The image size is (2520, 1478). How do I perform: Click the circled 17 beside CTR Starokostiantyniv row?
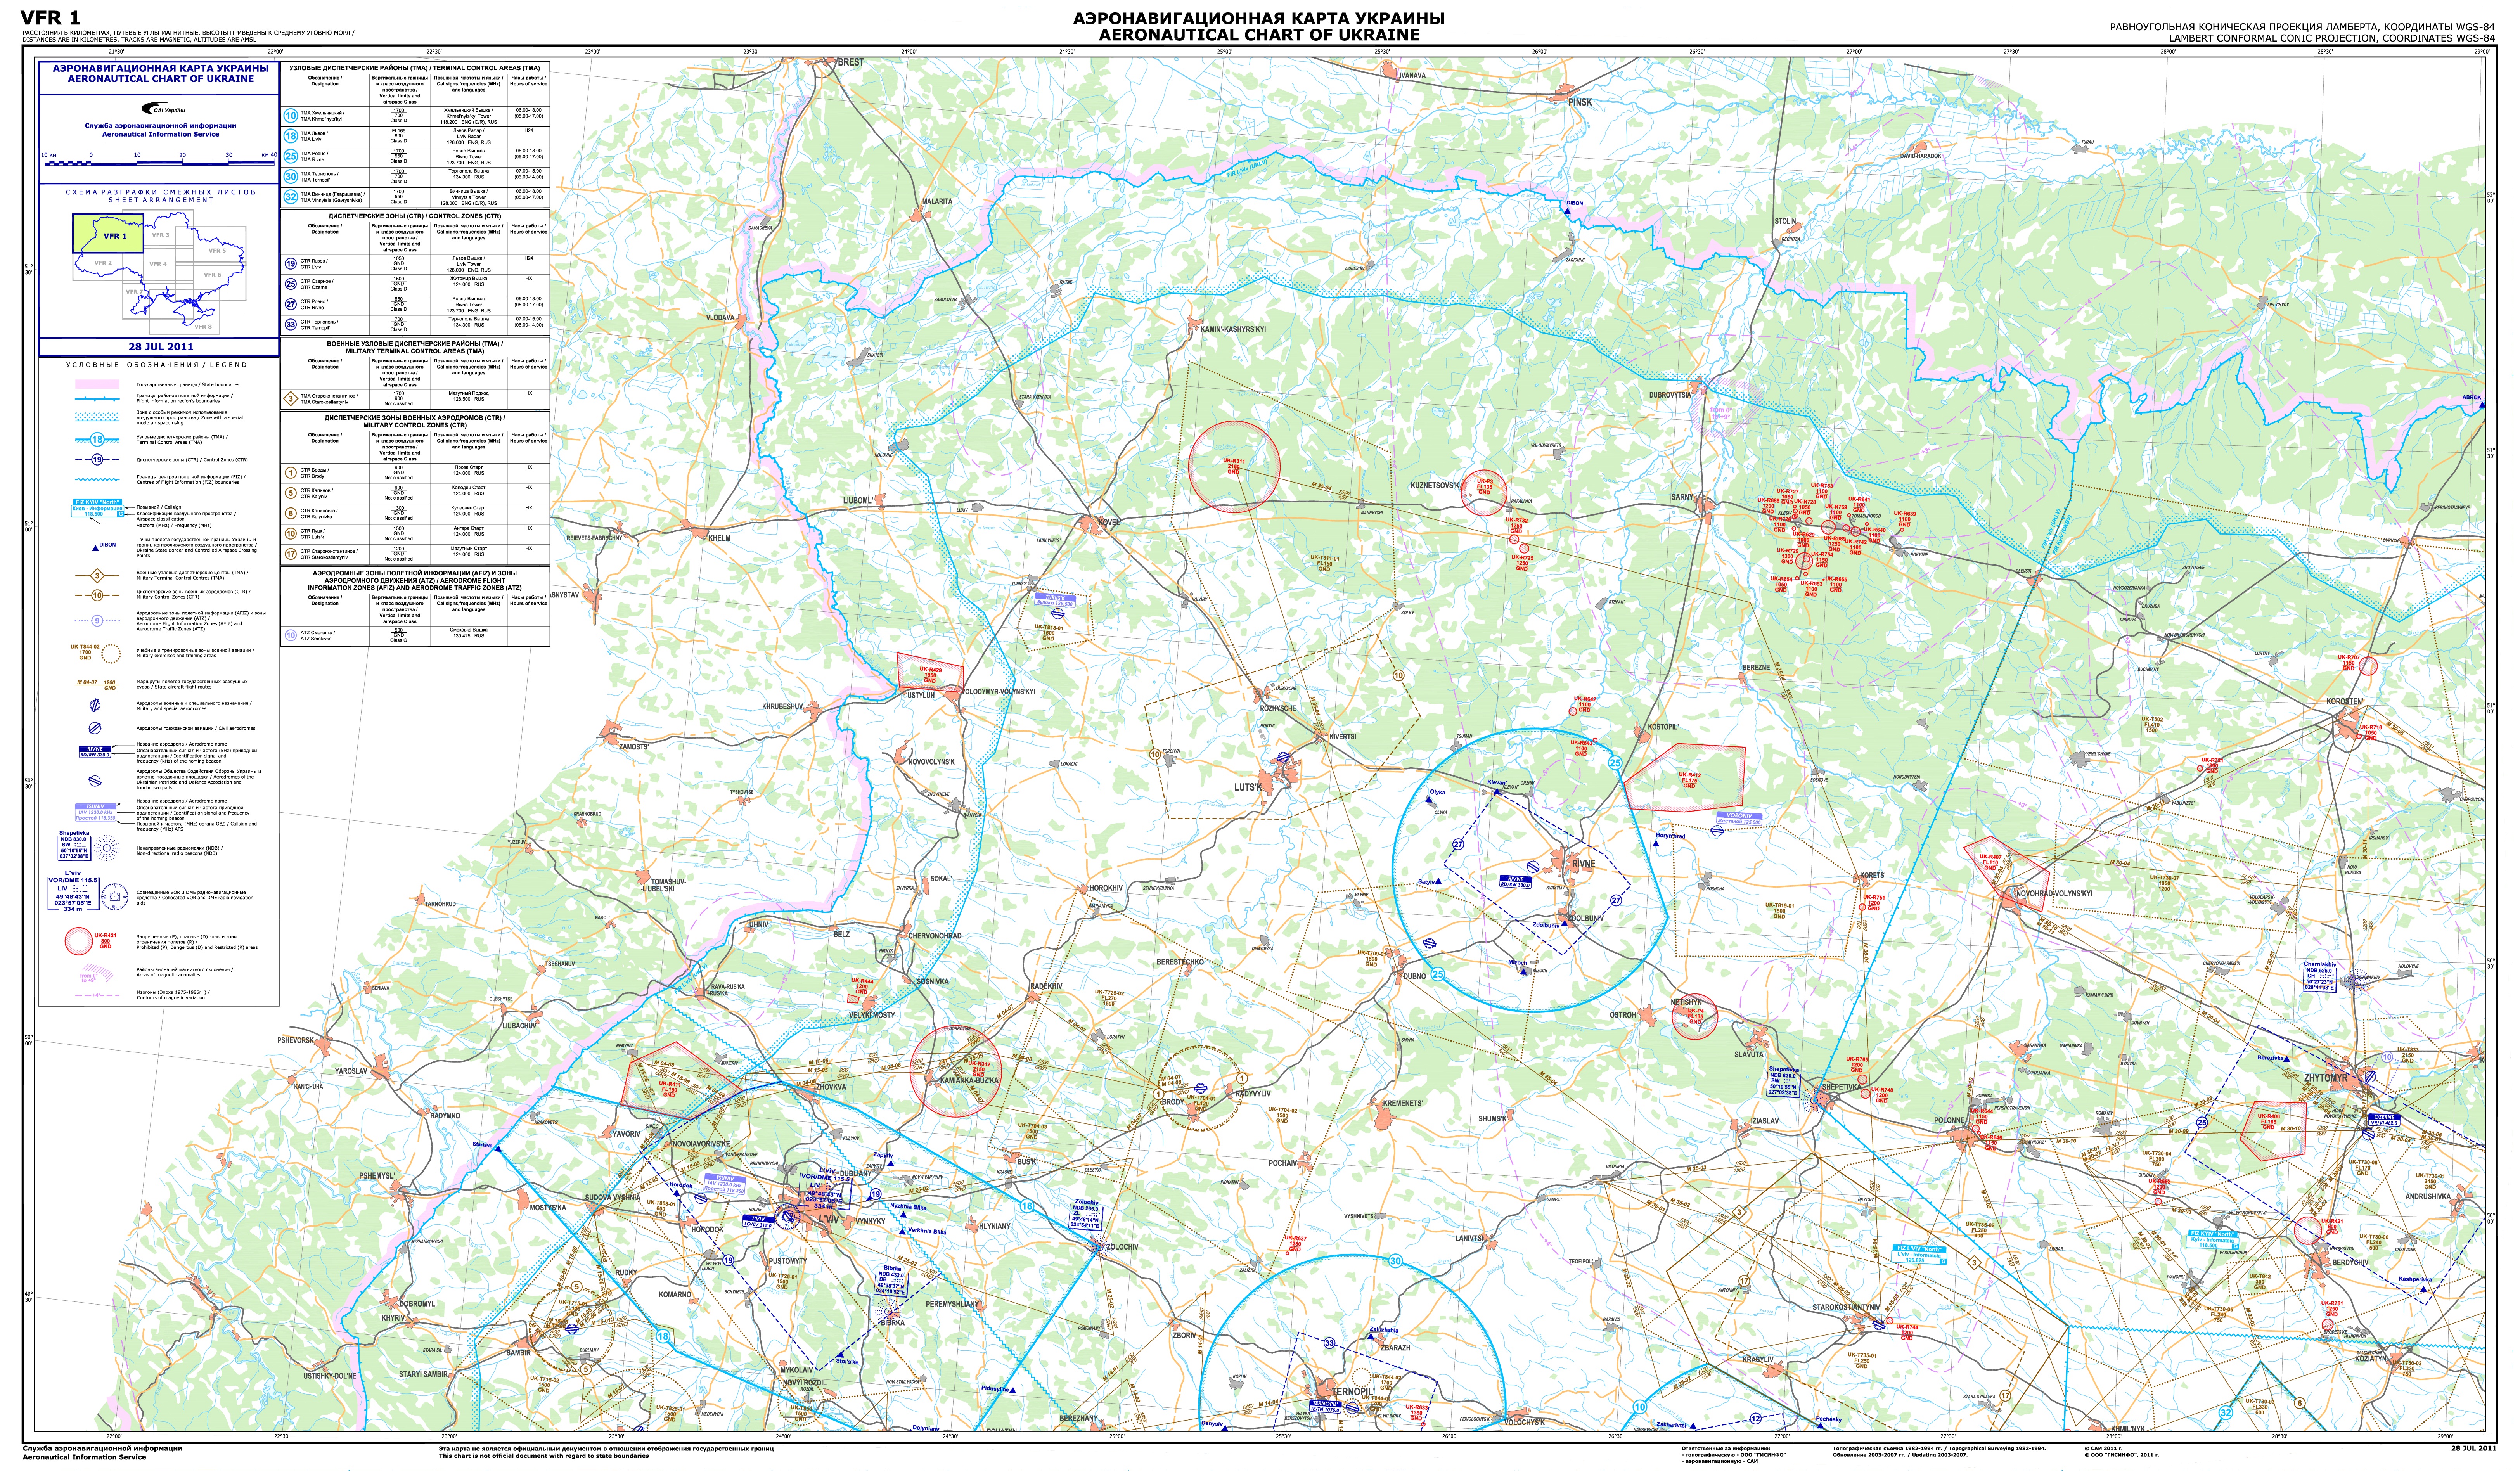pyautogui.click(x=291, y=553)
